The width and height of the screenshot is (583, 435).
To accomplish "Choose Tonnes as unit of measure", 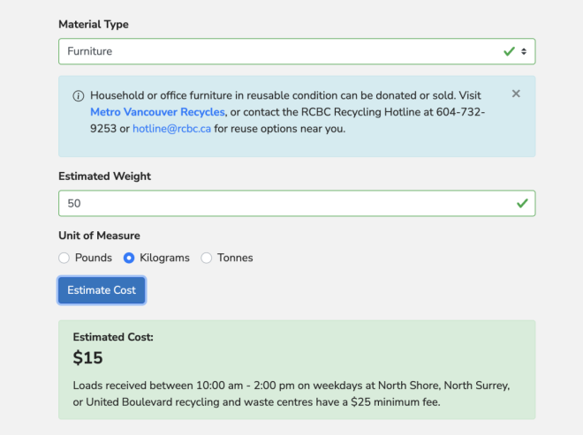I will [207, 259].
